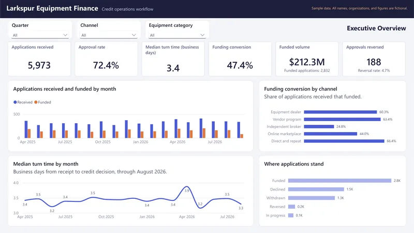
Task: Click the Apr 2026 label on line chart axis
Action: [x=187, y=216]
